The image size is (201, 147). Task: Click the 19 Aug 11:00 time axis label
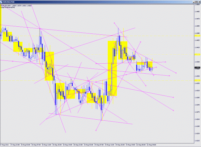109,145
